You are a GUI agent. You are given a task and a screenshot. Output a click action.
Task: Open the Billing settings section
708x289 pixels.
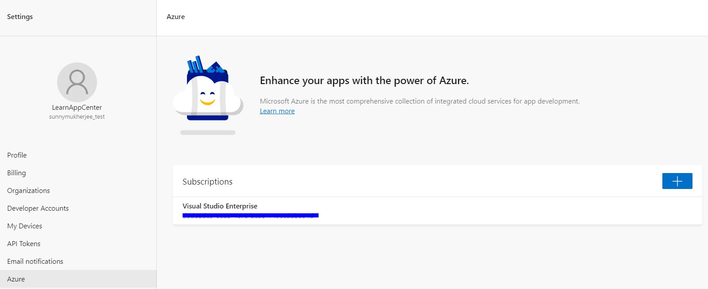[x=16, y=173]
